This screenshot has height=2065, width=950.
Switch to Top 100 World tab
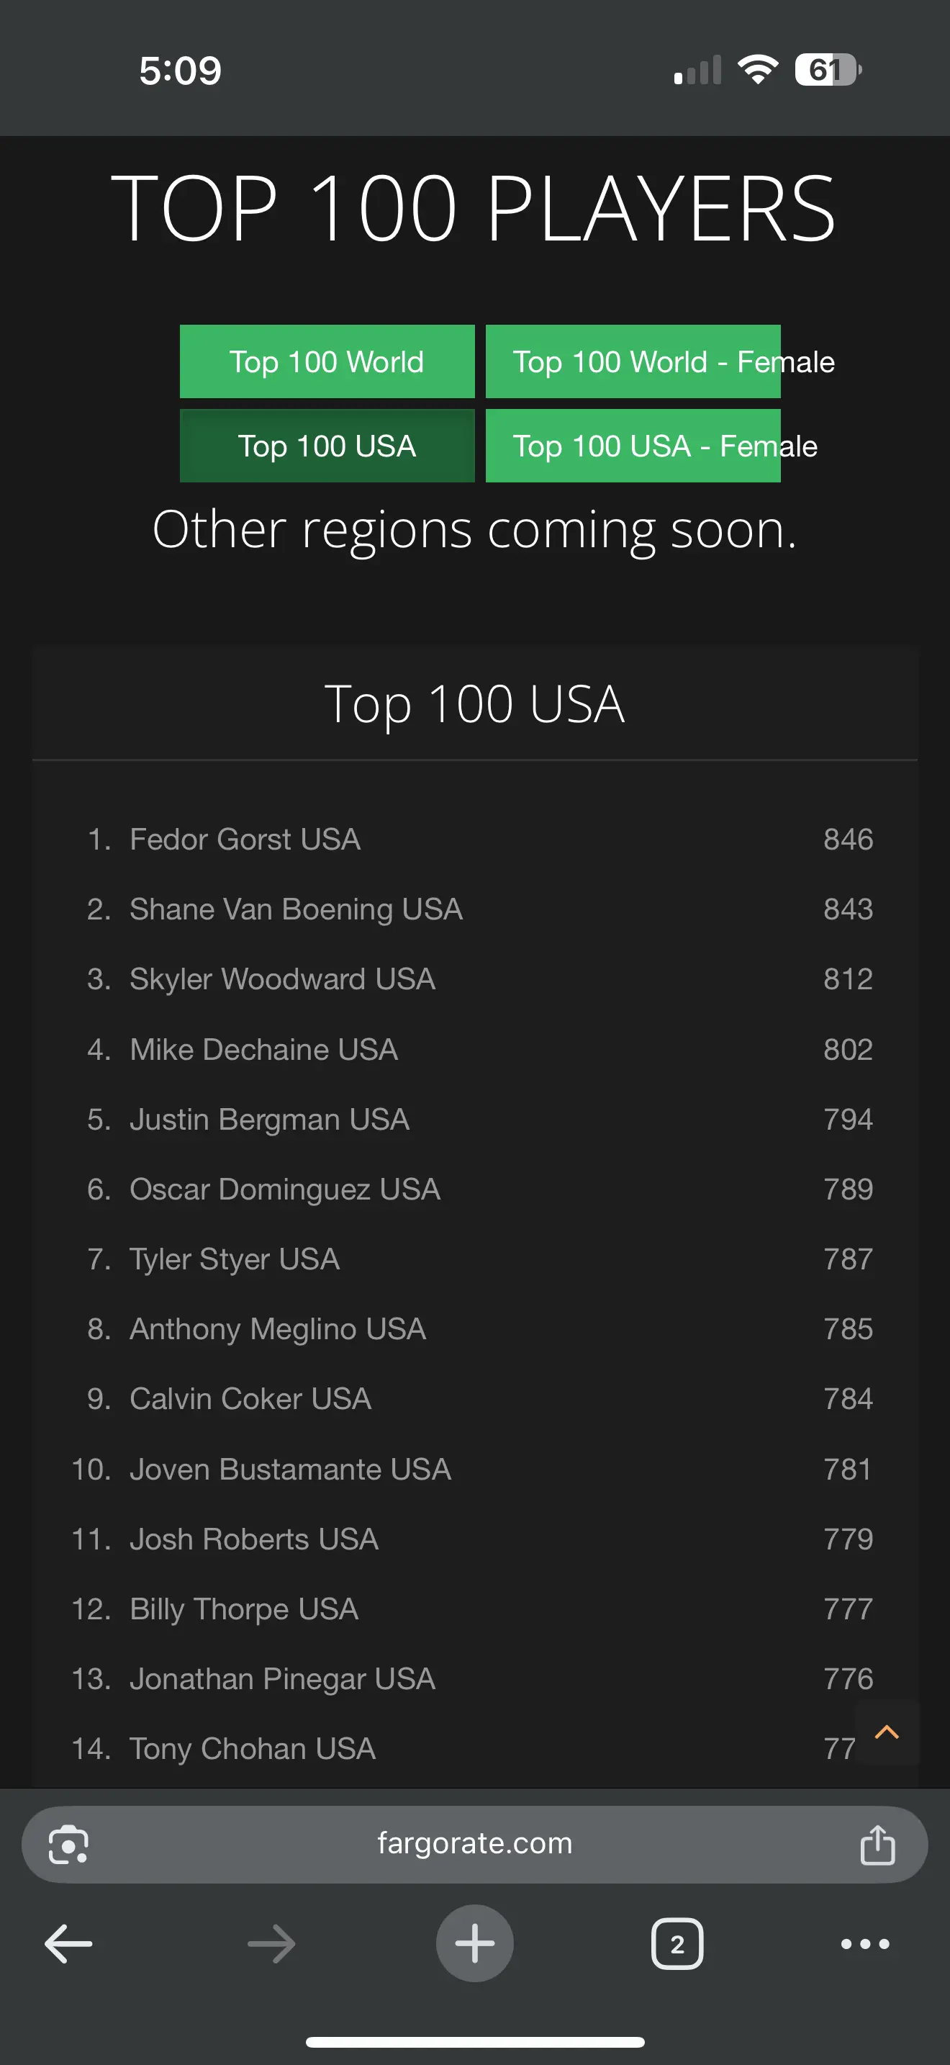[x=327, y=361]
